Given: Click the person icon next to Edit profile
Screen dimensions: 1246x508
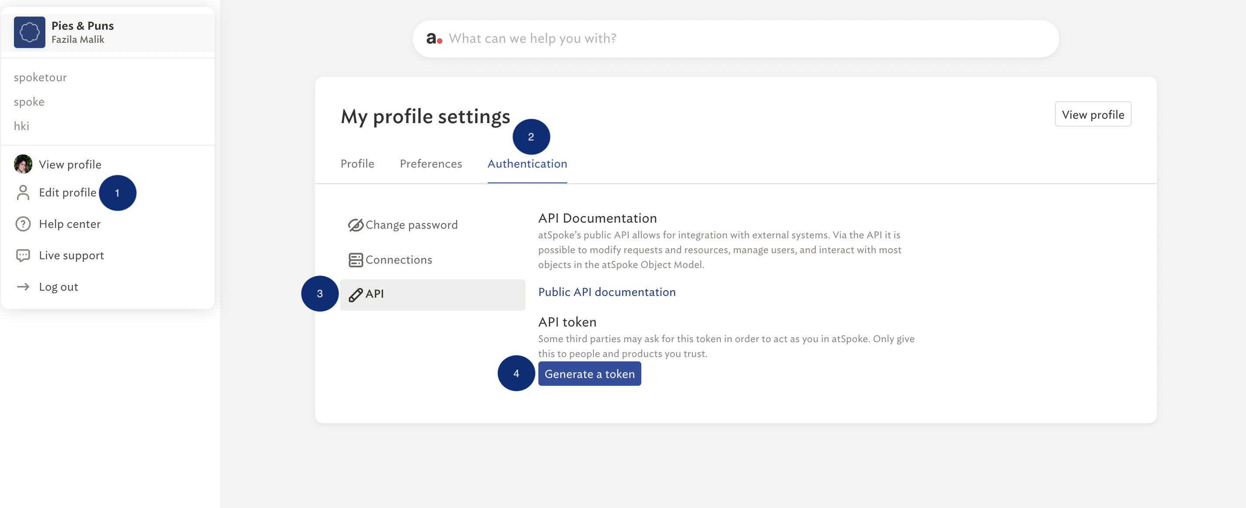Looking at the screenshot, I should coord(23,192).
